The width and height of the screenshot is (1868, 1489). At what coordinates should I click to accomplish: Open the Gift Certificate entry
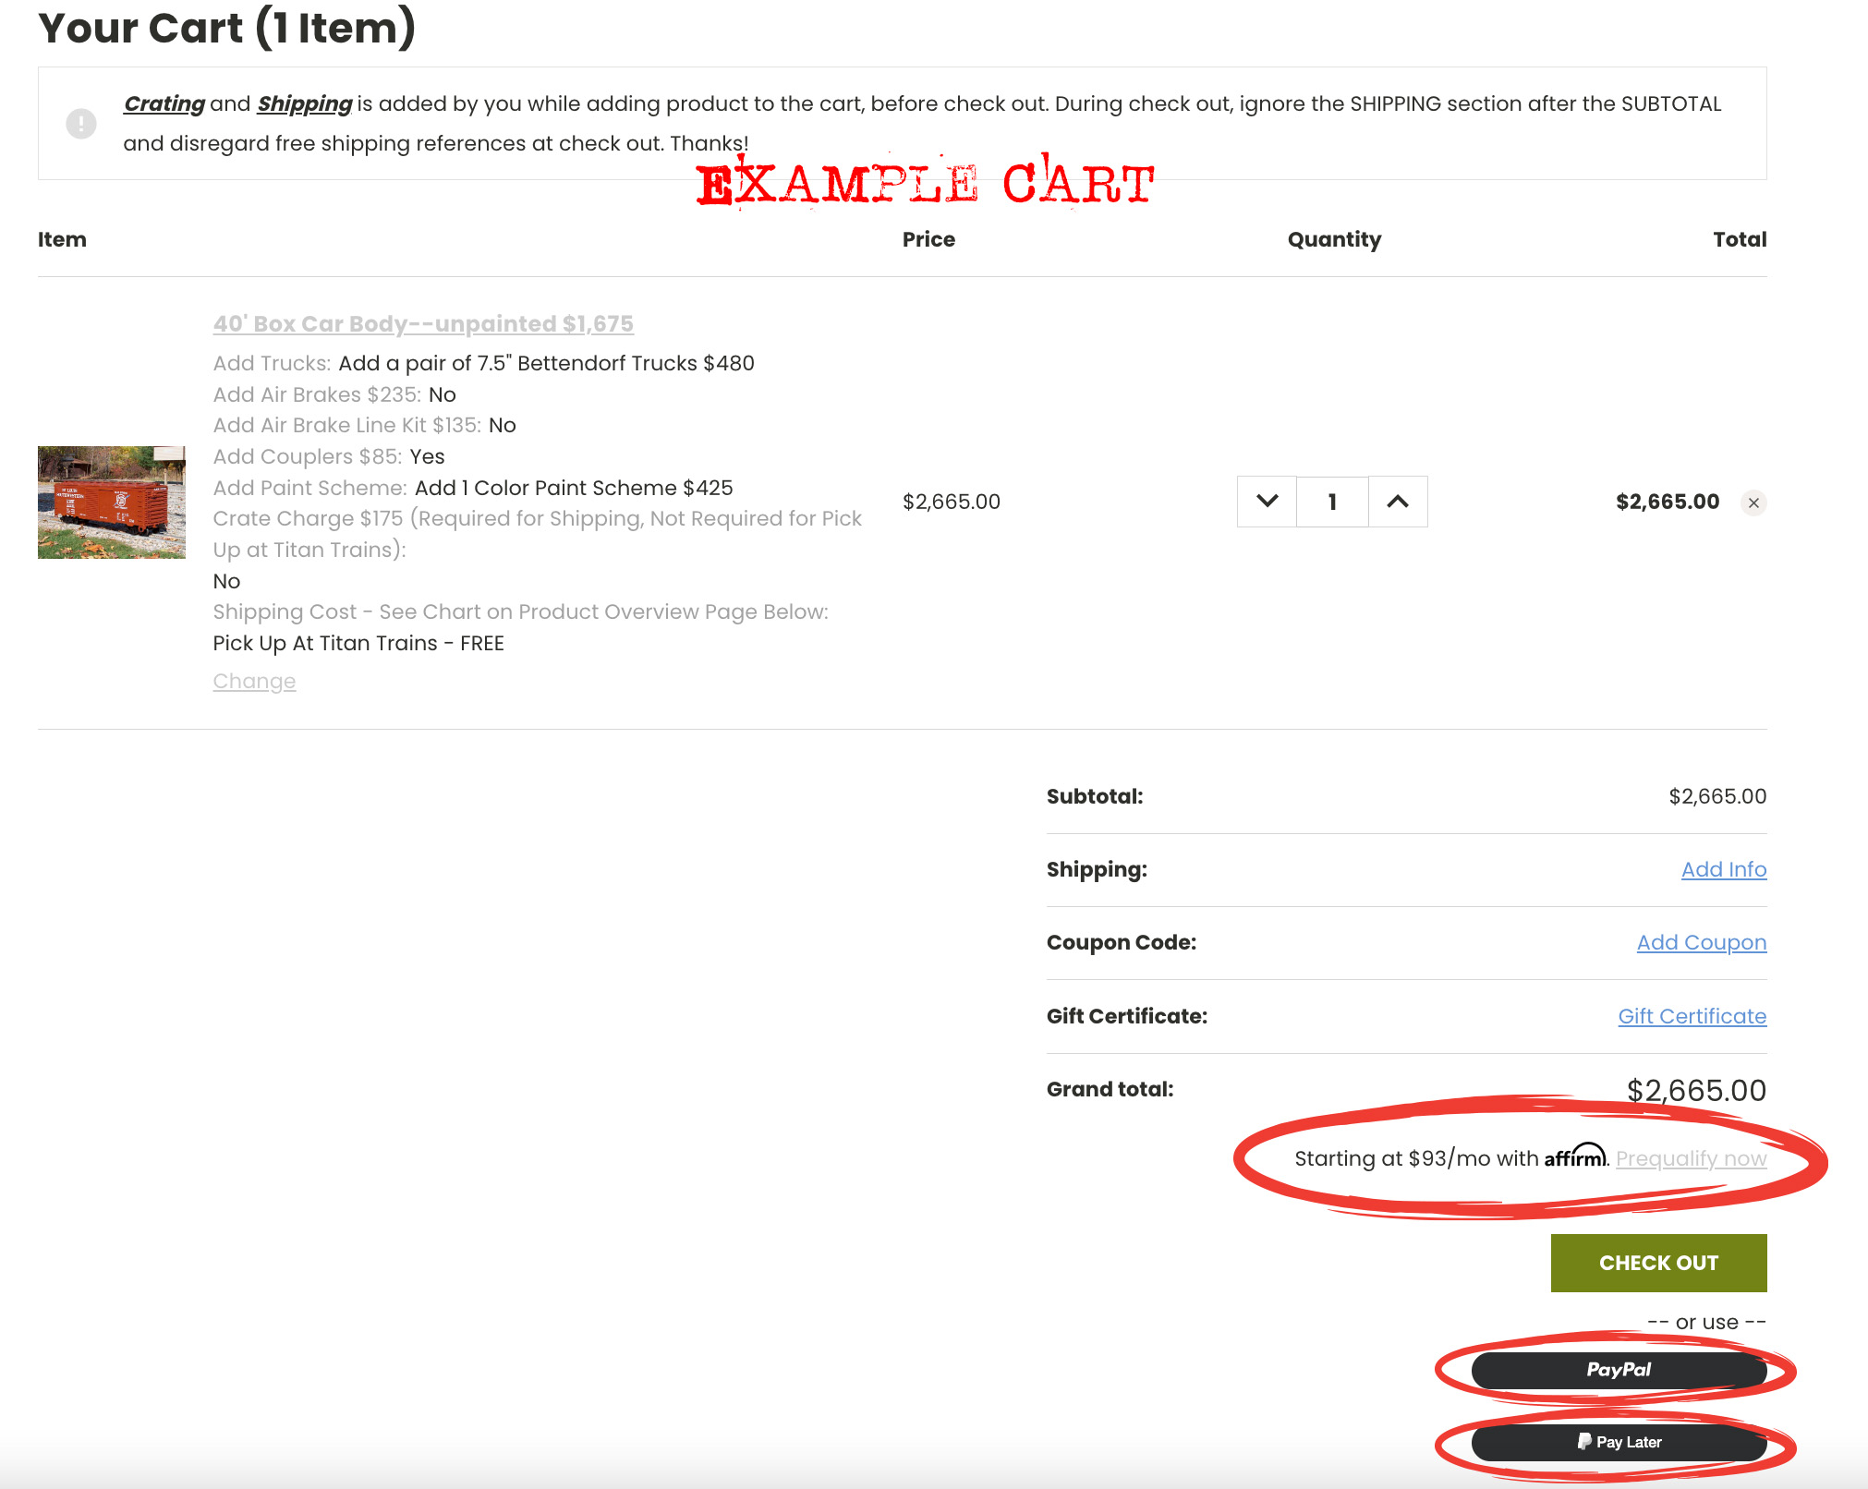tap(1691, 1015)
